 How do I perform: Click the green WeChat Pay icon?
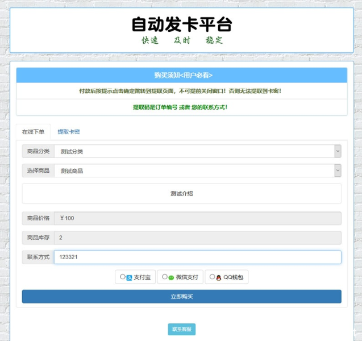(171, 277)
